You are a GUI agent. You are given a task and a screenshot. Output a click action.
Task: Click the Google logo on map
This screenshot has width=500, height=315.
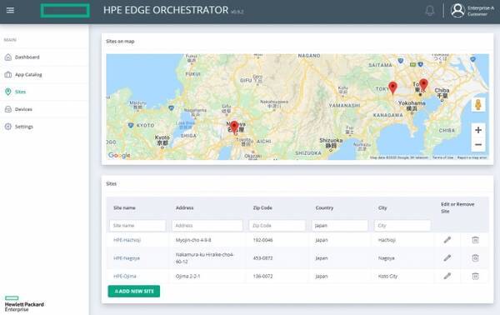119,155
